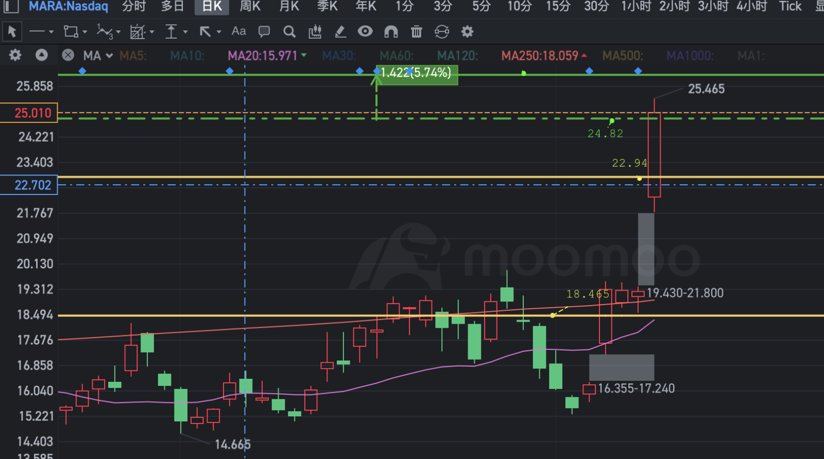Select the price range measure tool
824x459 pixels.
coord(171,32)
